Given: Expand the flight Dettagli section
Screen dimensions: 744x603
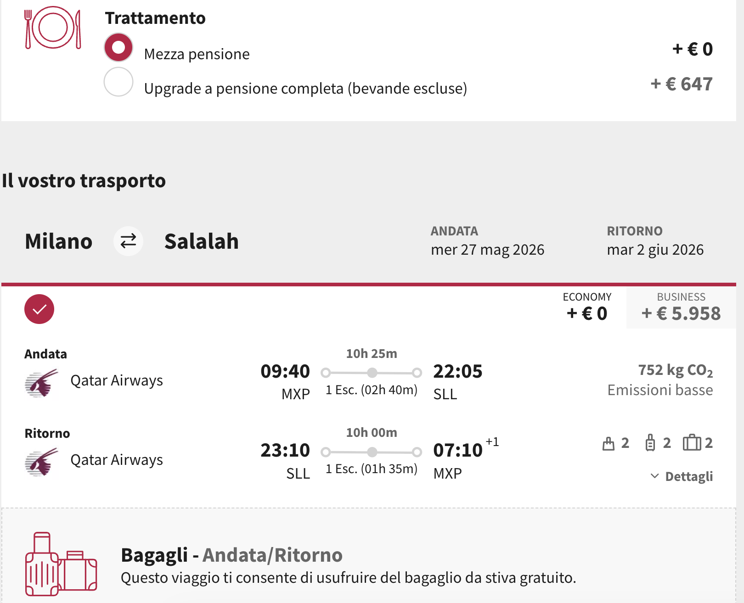Looking at the screenshot, I should [688, 476].
